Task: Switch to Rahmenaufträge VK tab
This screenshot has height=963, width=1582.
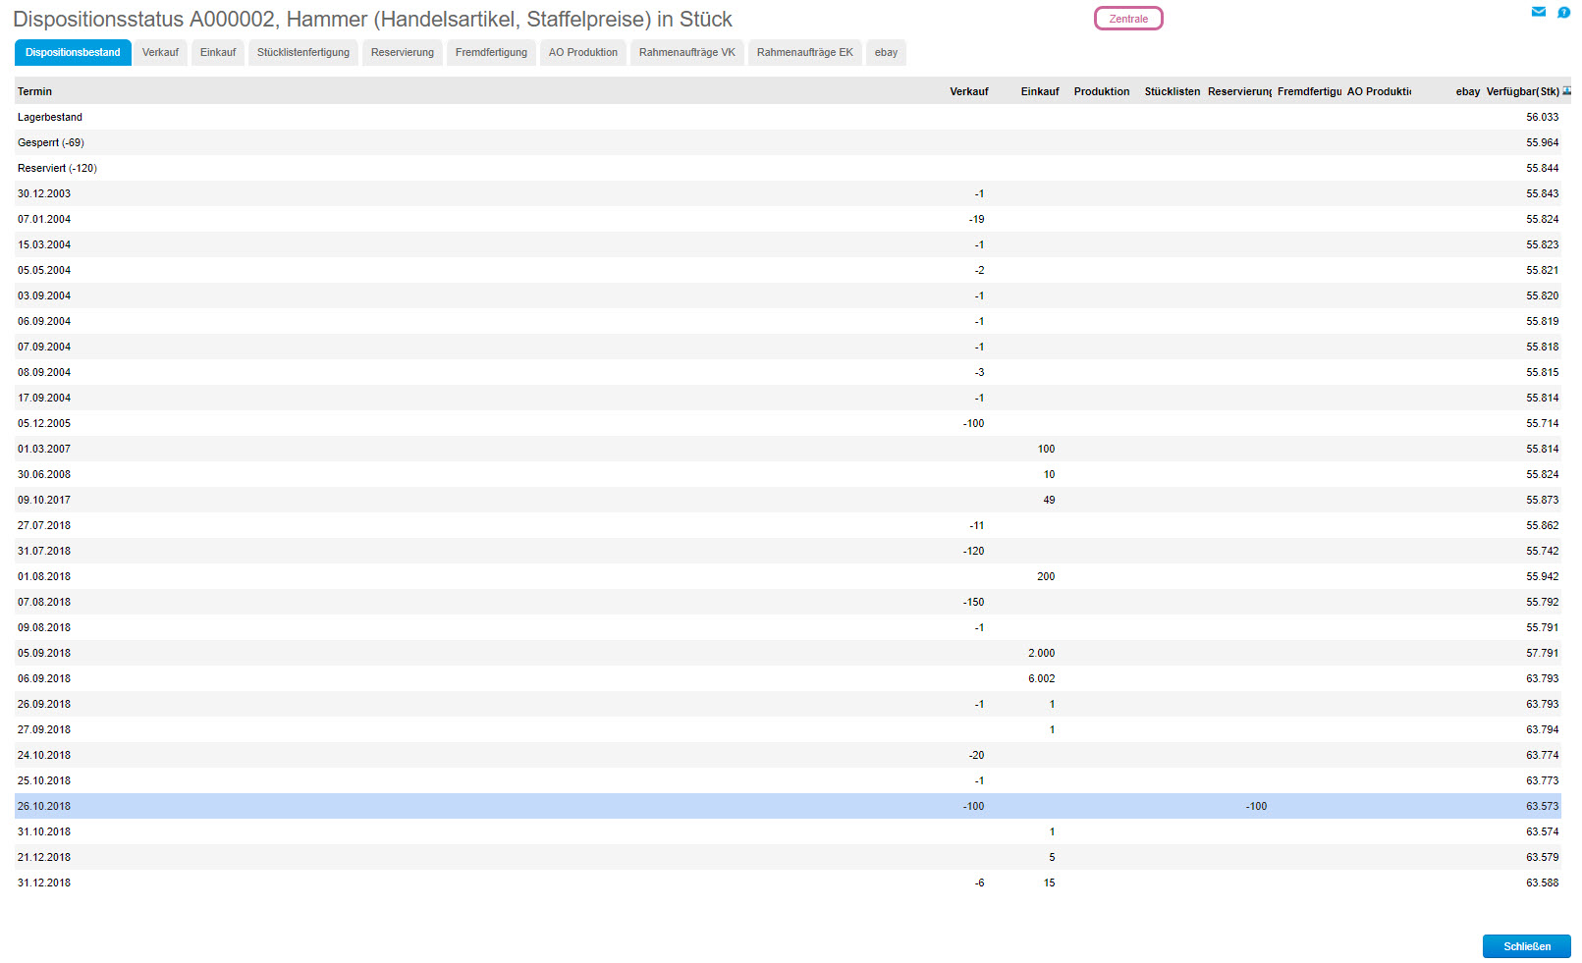Action: click(687, 53)
